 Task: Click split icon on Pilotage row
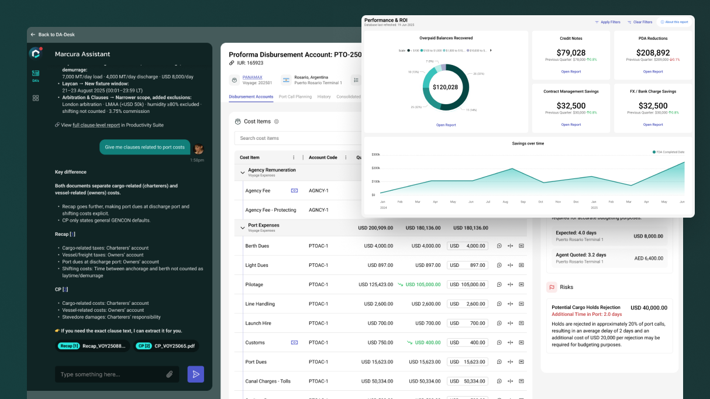coord(510,284)
